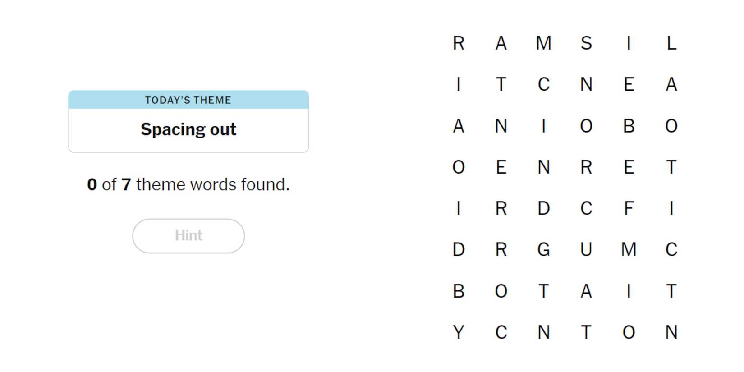Screen dimensions: 744x372
Task: Select the E between O and N
Action: [501, 167]
